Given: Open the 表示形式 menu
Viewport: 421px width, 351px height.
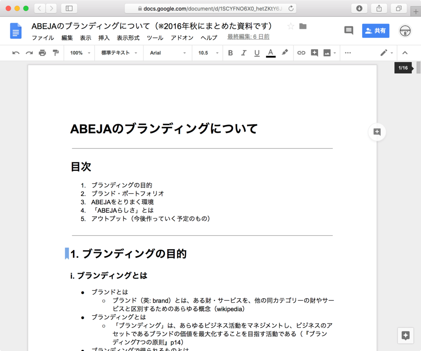Looking at the screenshot, I should (x=128, y=37).
